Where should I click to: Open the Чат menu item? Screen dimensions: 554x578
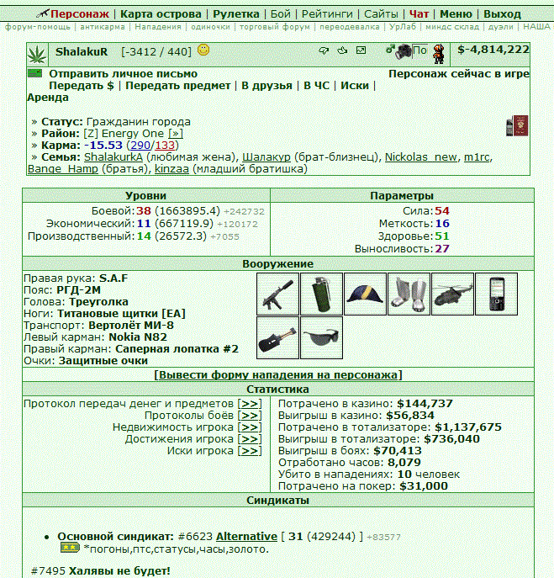[x=419, y=14]
